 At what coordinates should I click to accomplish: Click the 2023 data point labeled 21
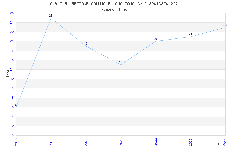[x=190, y=37]
